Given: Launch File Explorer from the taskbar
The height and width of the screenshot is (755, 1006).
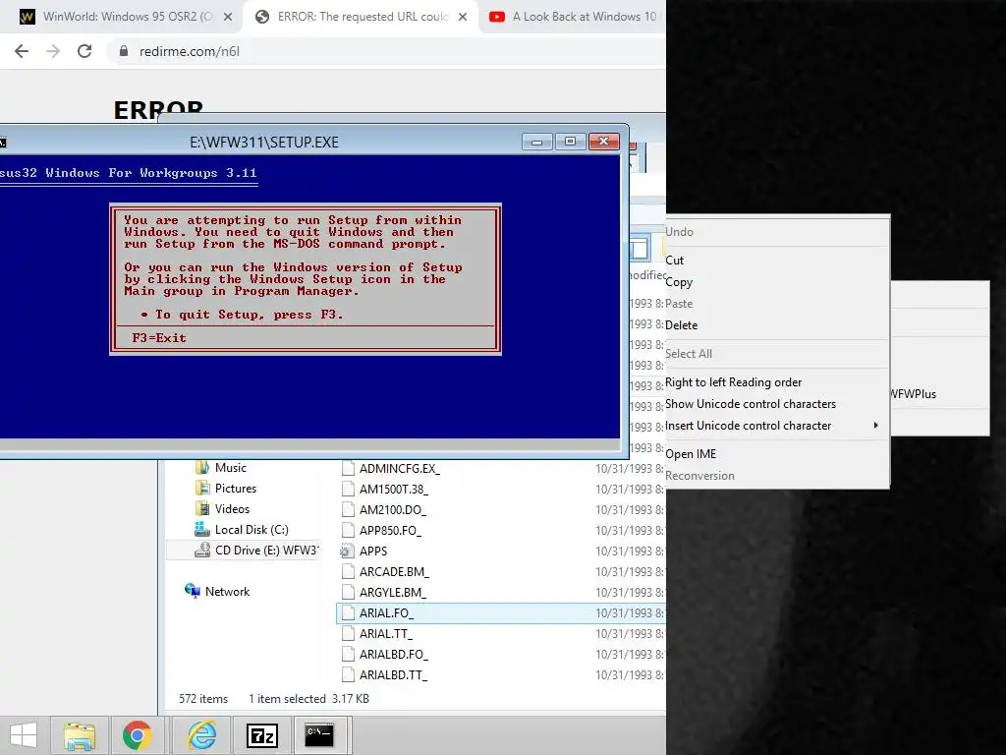Looking at the screenshot, I should pyautogui.click(x=79, y=735).
